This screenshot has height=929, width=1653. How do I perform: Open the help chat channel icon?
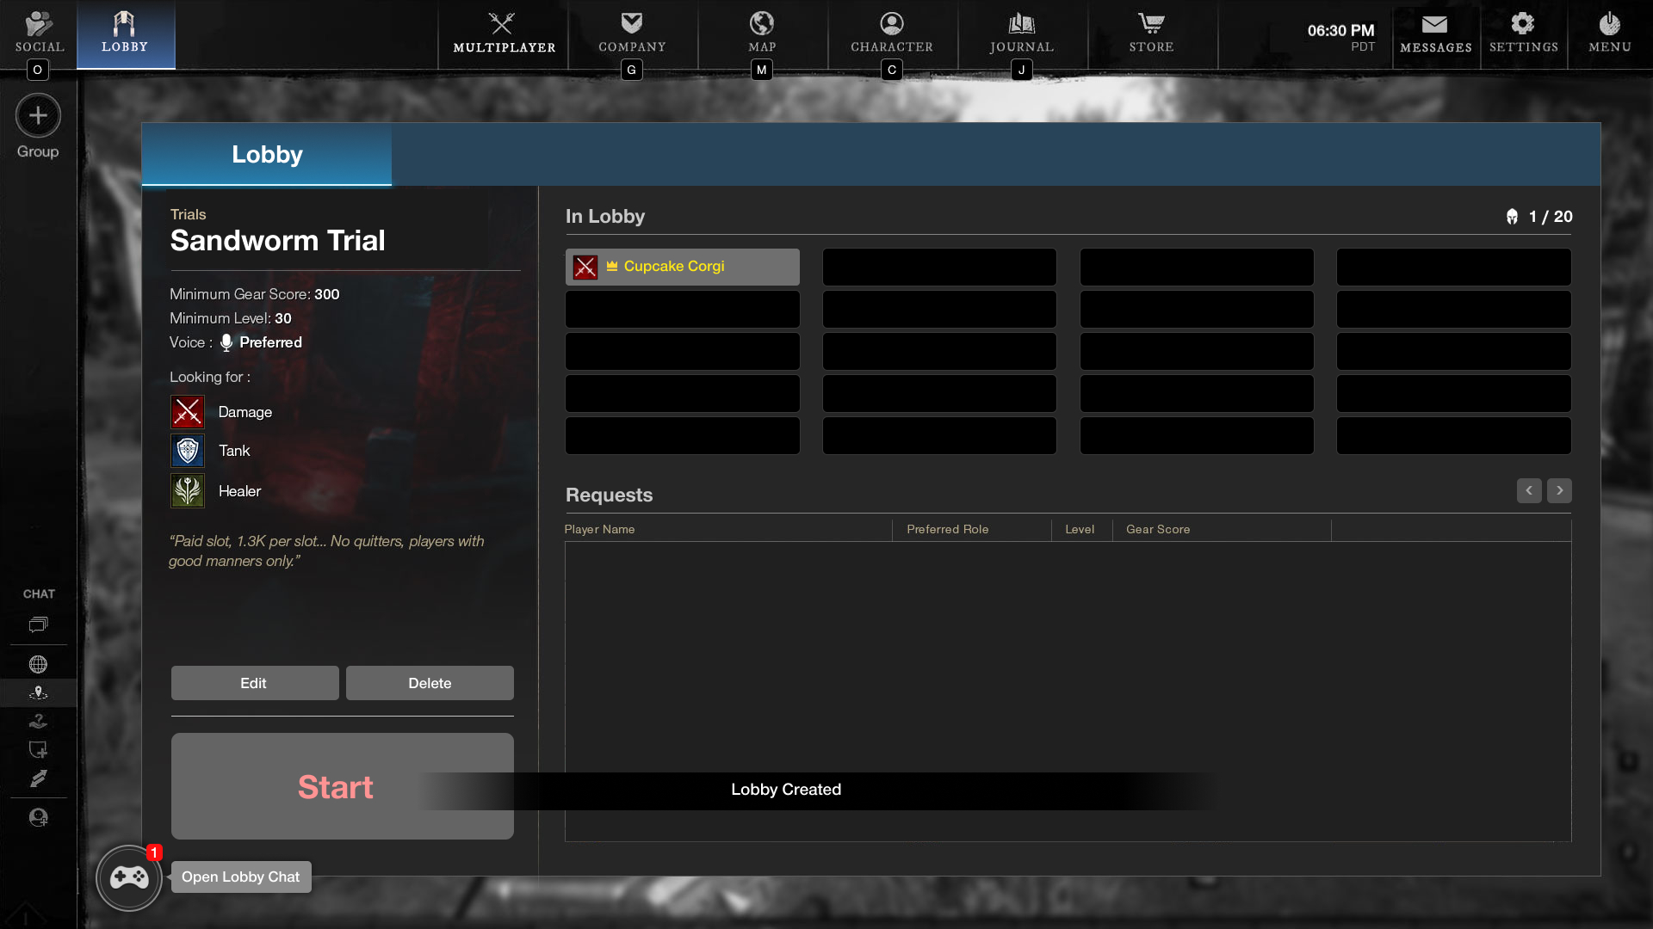[x=38, y=722]
